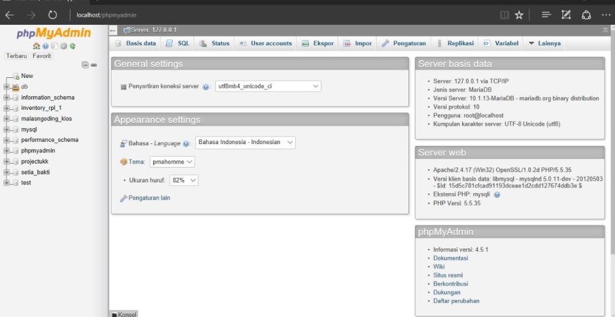Click the Favorit button
Screen dimensions: 615x317
pos(42,56)
